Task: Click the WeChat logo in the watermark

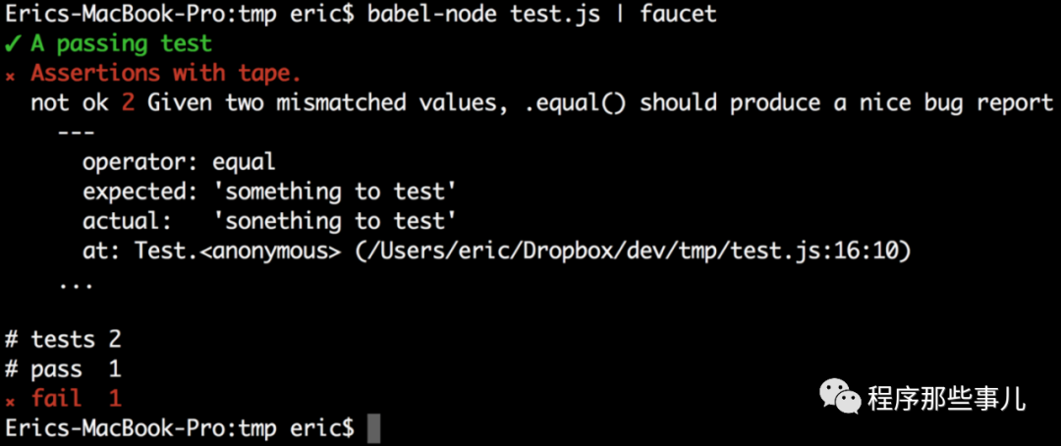Action: click(841, 396)
